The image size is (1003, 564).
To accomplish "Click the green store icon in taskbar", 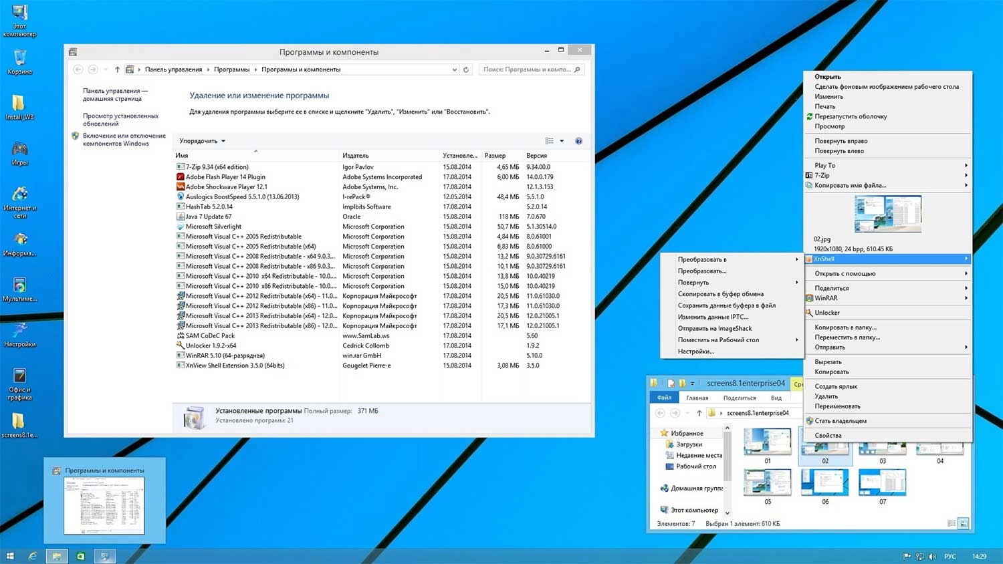I will [x=80, y=556].
